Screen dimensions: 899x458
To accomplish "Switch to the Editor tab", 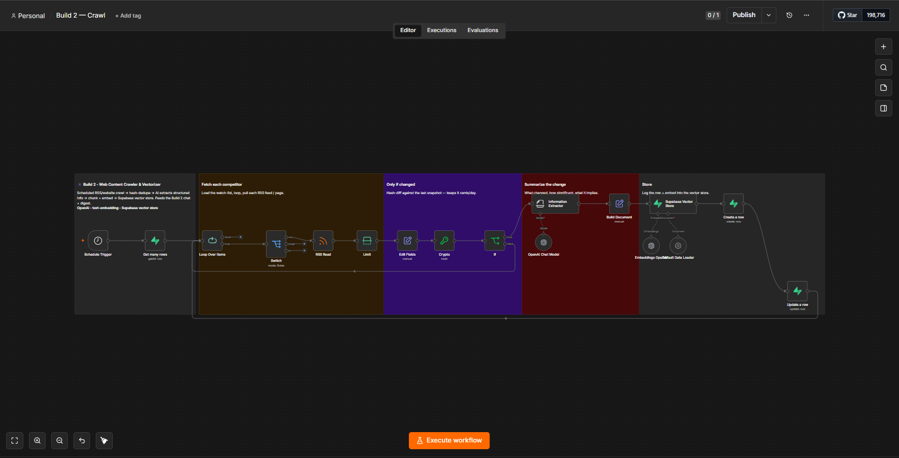I will (408, 31).
